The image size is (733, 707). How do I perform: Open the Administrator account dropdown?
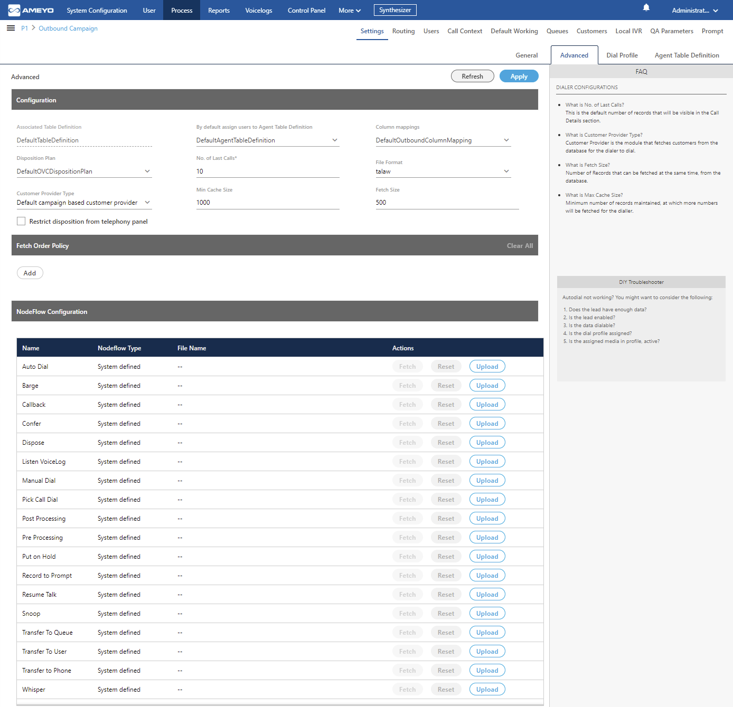point(695,11)
